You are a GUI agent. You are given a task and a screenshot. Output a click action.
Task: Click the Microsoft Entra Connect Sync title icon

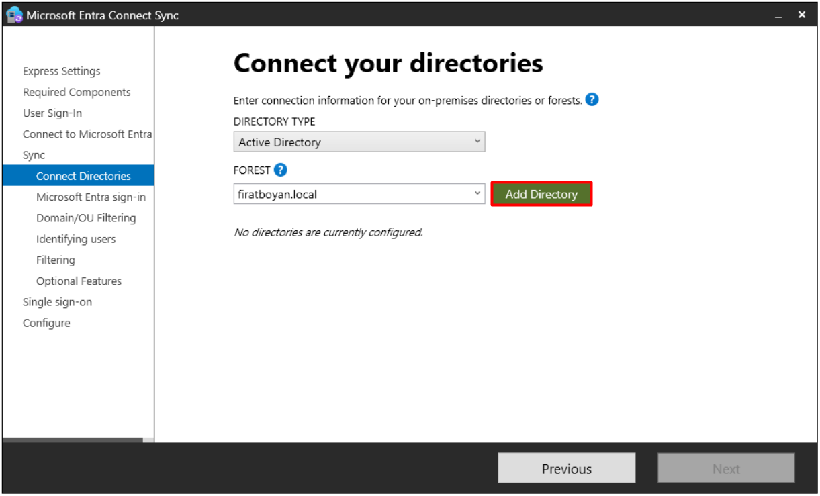(14, 15)
